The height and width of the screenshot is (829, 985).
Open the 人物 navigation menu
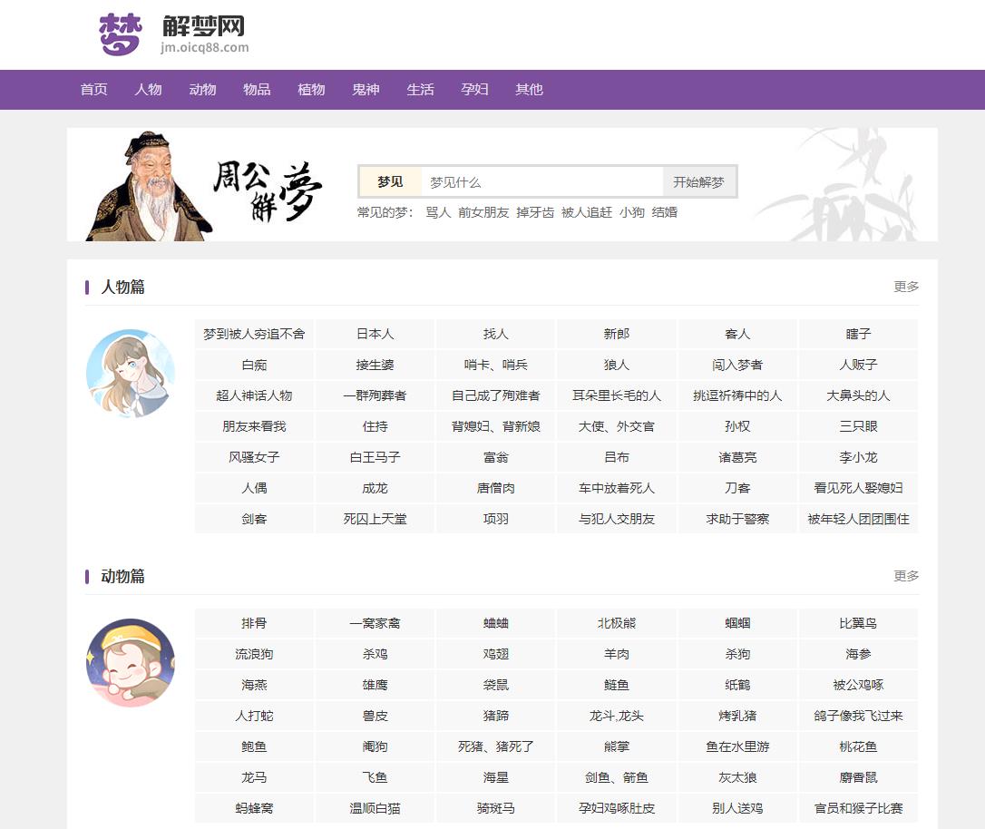(148, 89)
